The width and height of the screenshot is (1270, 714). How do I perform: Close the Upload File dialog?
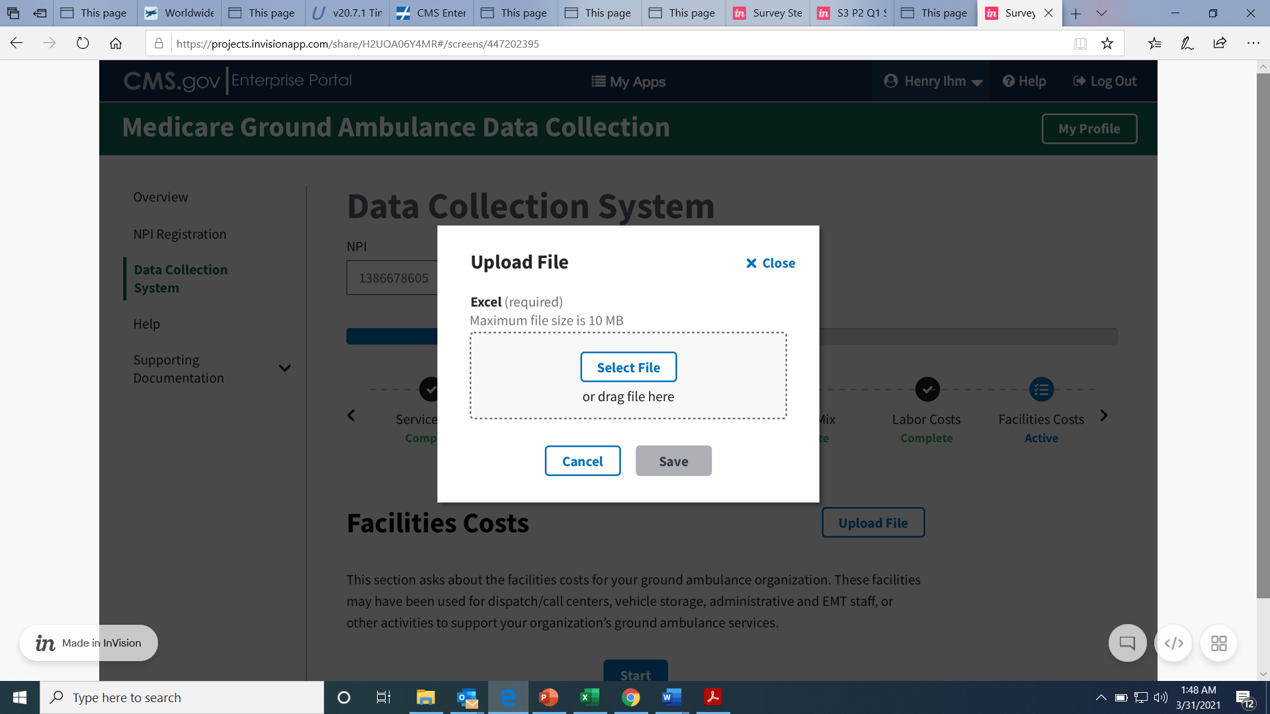pyautogui.click(x=771, y=263)
